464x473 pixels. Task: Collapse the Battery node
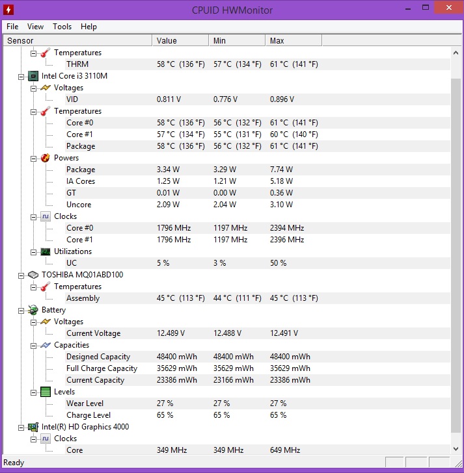pos(21,311)
